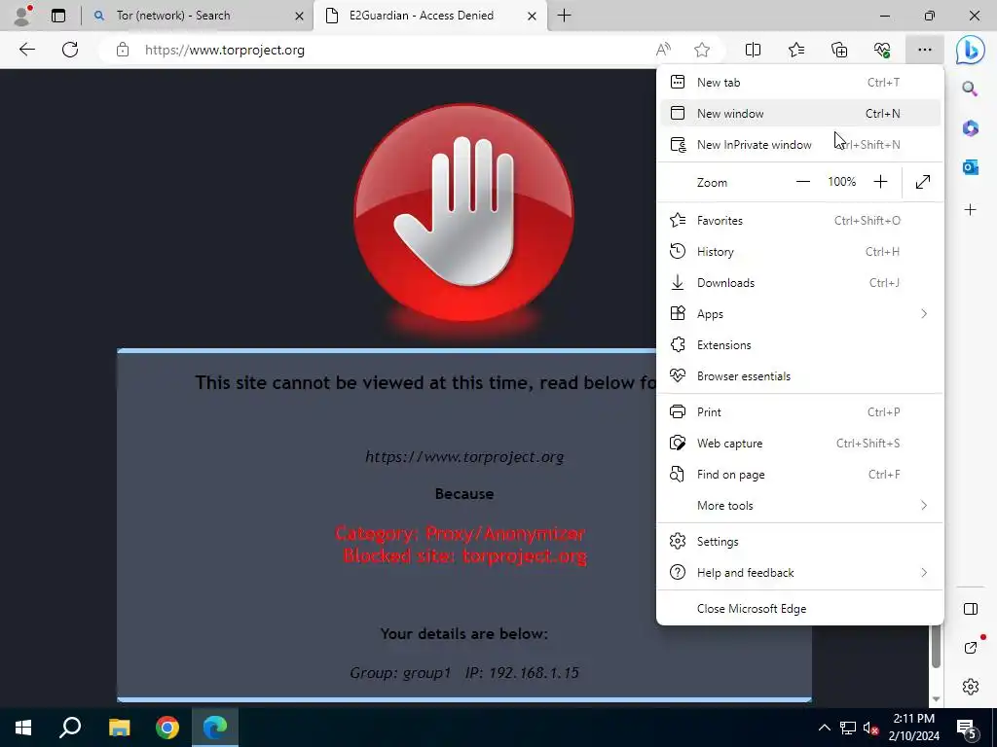Open Outlook sidebar icon
The image size is (997, 747).
(x=971, y=167)
